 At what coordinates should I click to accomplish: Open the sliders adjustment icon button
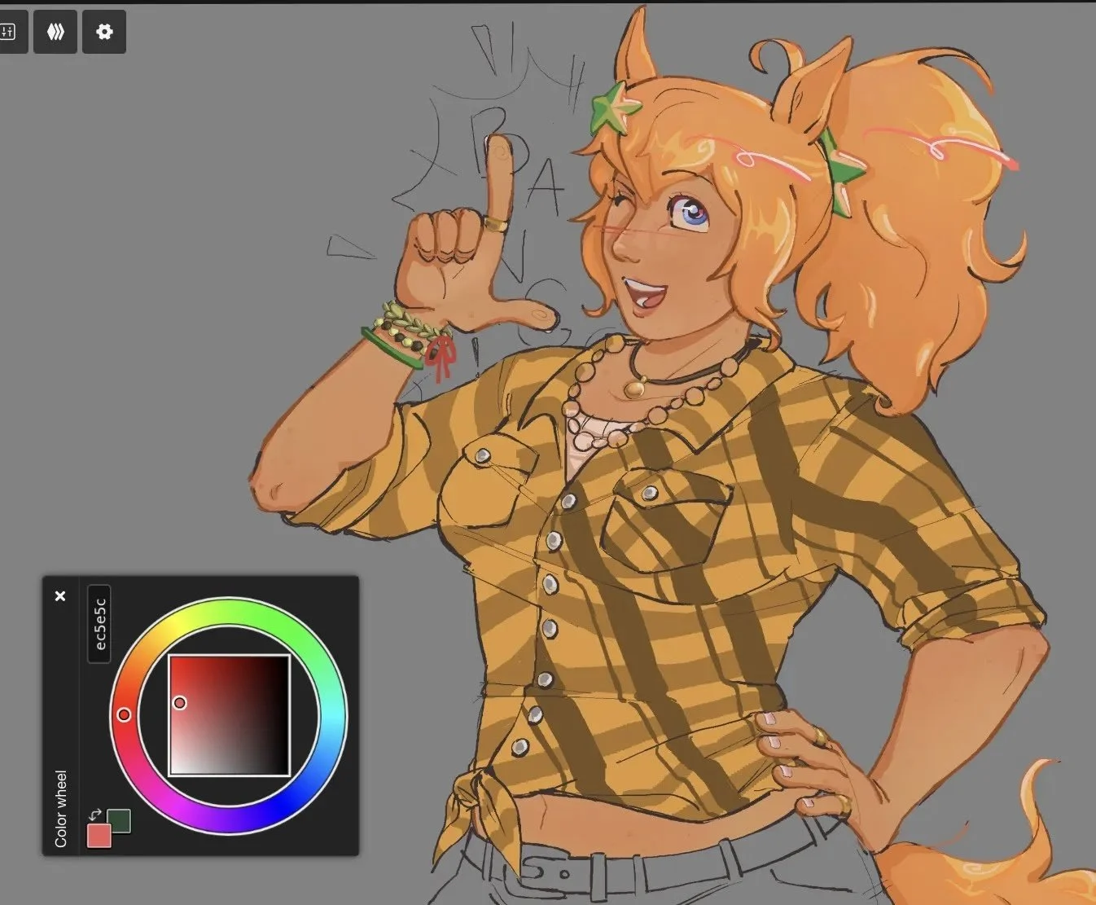[10, 32]
